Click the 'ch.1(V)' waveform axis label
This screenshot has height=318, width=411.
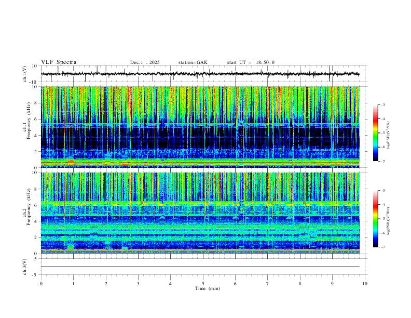coord(25,74)
